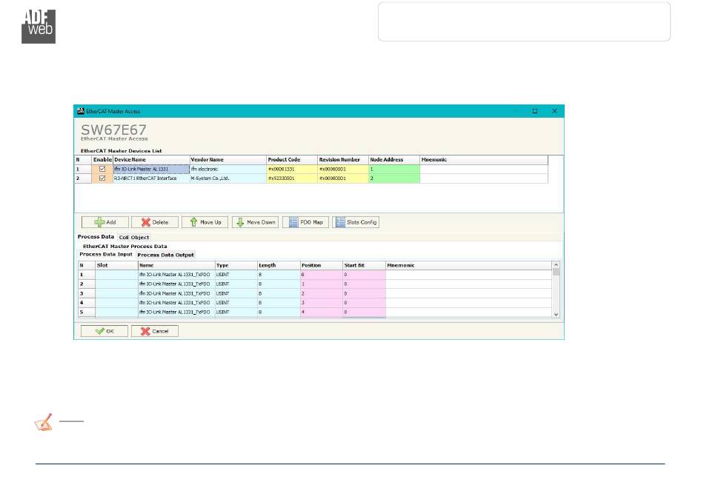The image size is (704, 488).
Task: Click the Length column header
Action: 279,266
